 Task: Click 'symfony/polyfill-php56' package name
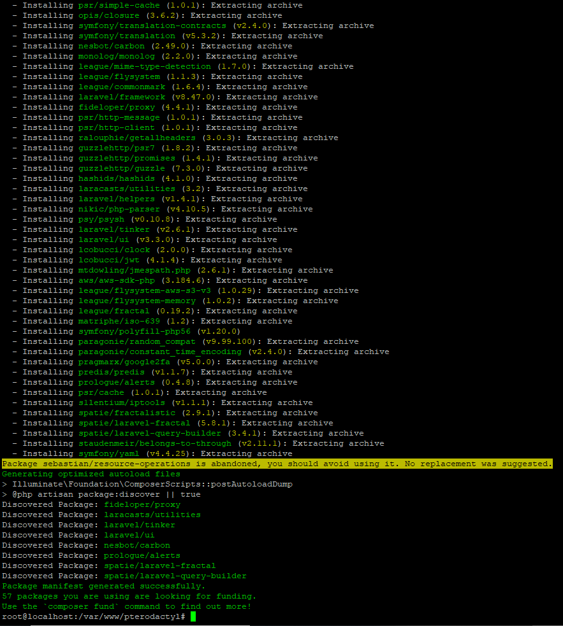click(135, 331)
